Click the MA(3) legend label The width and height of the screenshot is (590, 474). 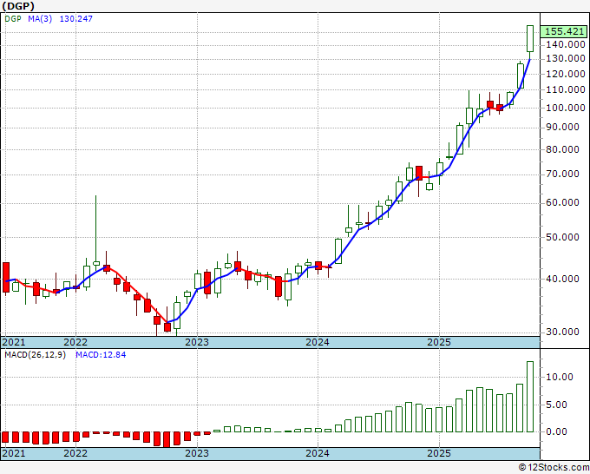(x=40, y=18)
